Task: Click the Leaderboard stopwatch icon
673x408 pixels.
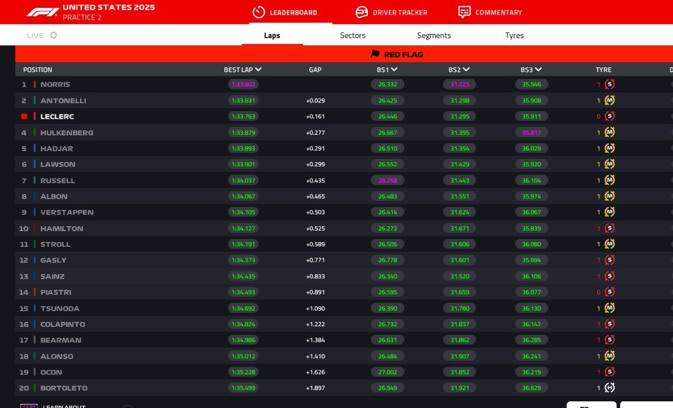Action: point(259,12)
